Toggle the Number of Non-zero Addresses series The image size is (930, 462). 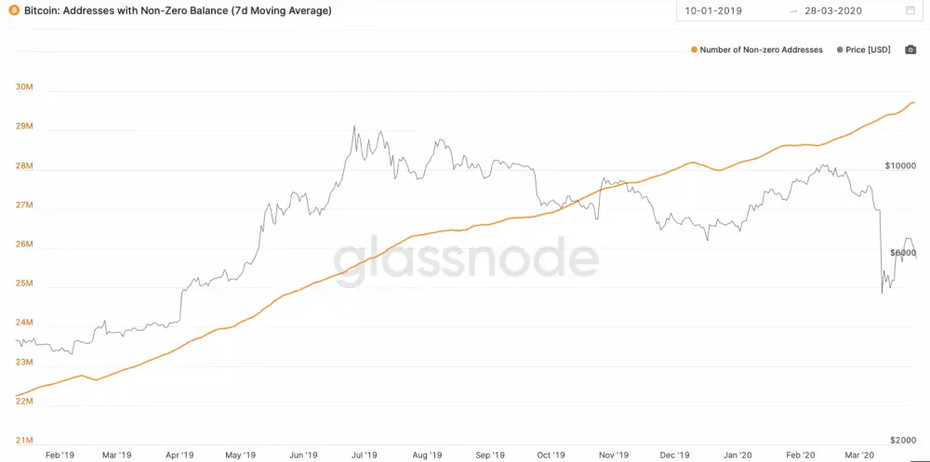click(761, 50)
